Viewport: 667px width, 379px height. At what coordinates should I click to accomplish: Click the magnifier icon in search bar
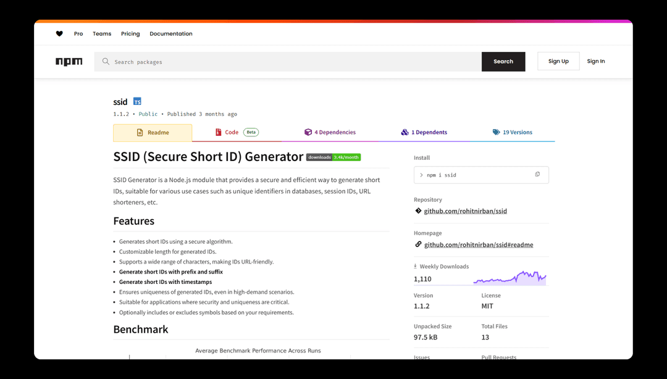(x=106, y=62)
